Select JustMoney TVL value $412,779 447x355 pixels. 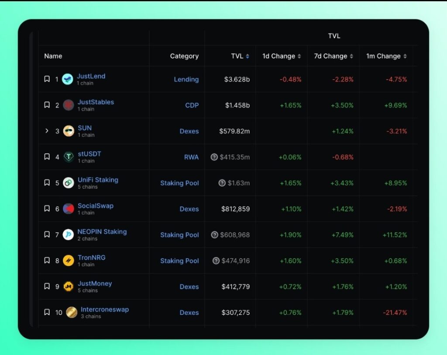pyautogui.click(x=235, y=287)
